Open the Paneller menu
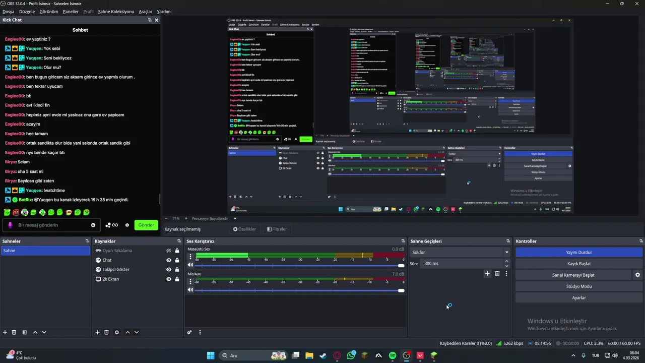Viewport: 645px width, 363px height. 71,12
